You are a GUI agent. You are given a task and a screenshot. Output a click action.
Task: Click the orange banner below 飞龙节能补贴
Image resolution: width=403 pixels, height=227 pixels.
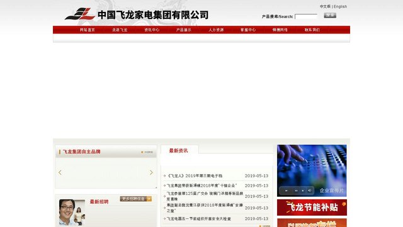[312, 223]
